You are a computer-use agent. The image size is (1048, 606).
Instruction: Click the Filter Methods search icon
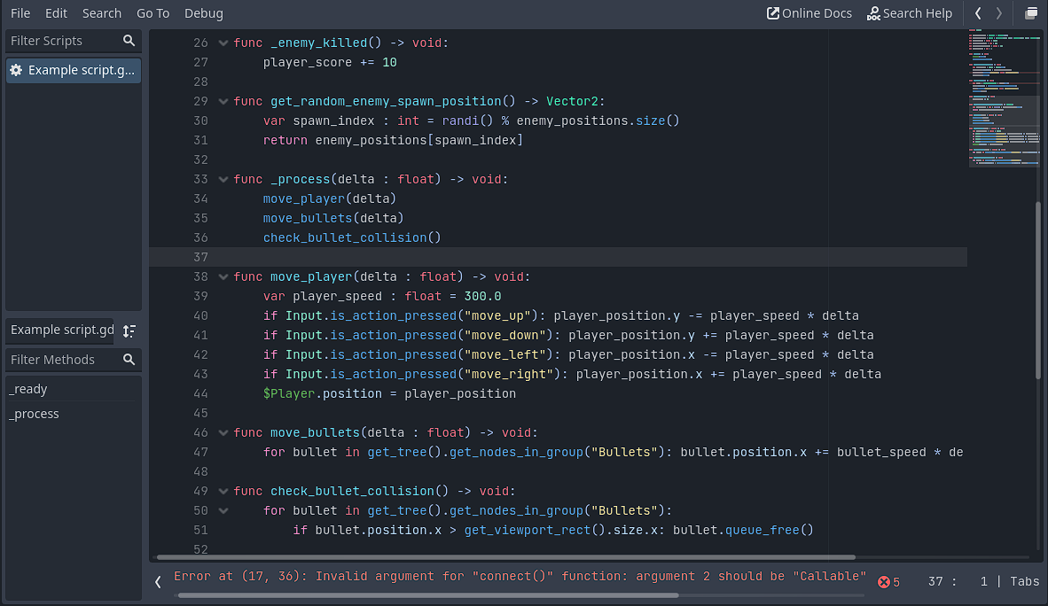coord(129,360)
